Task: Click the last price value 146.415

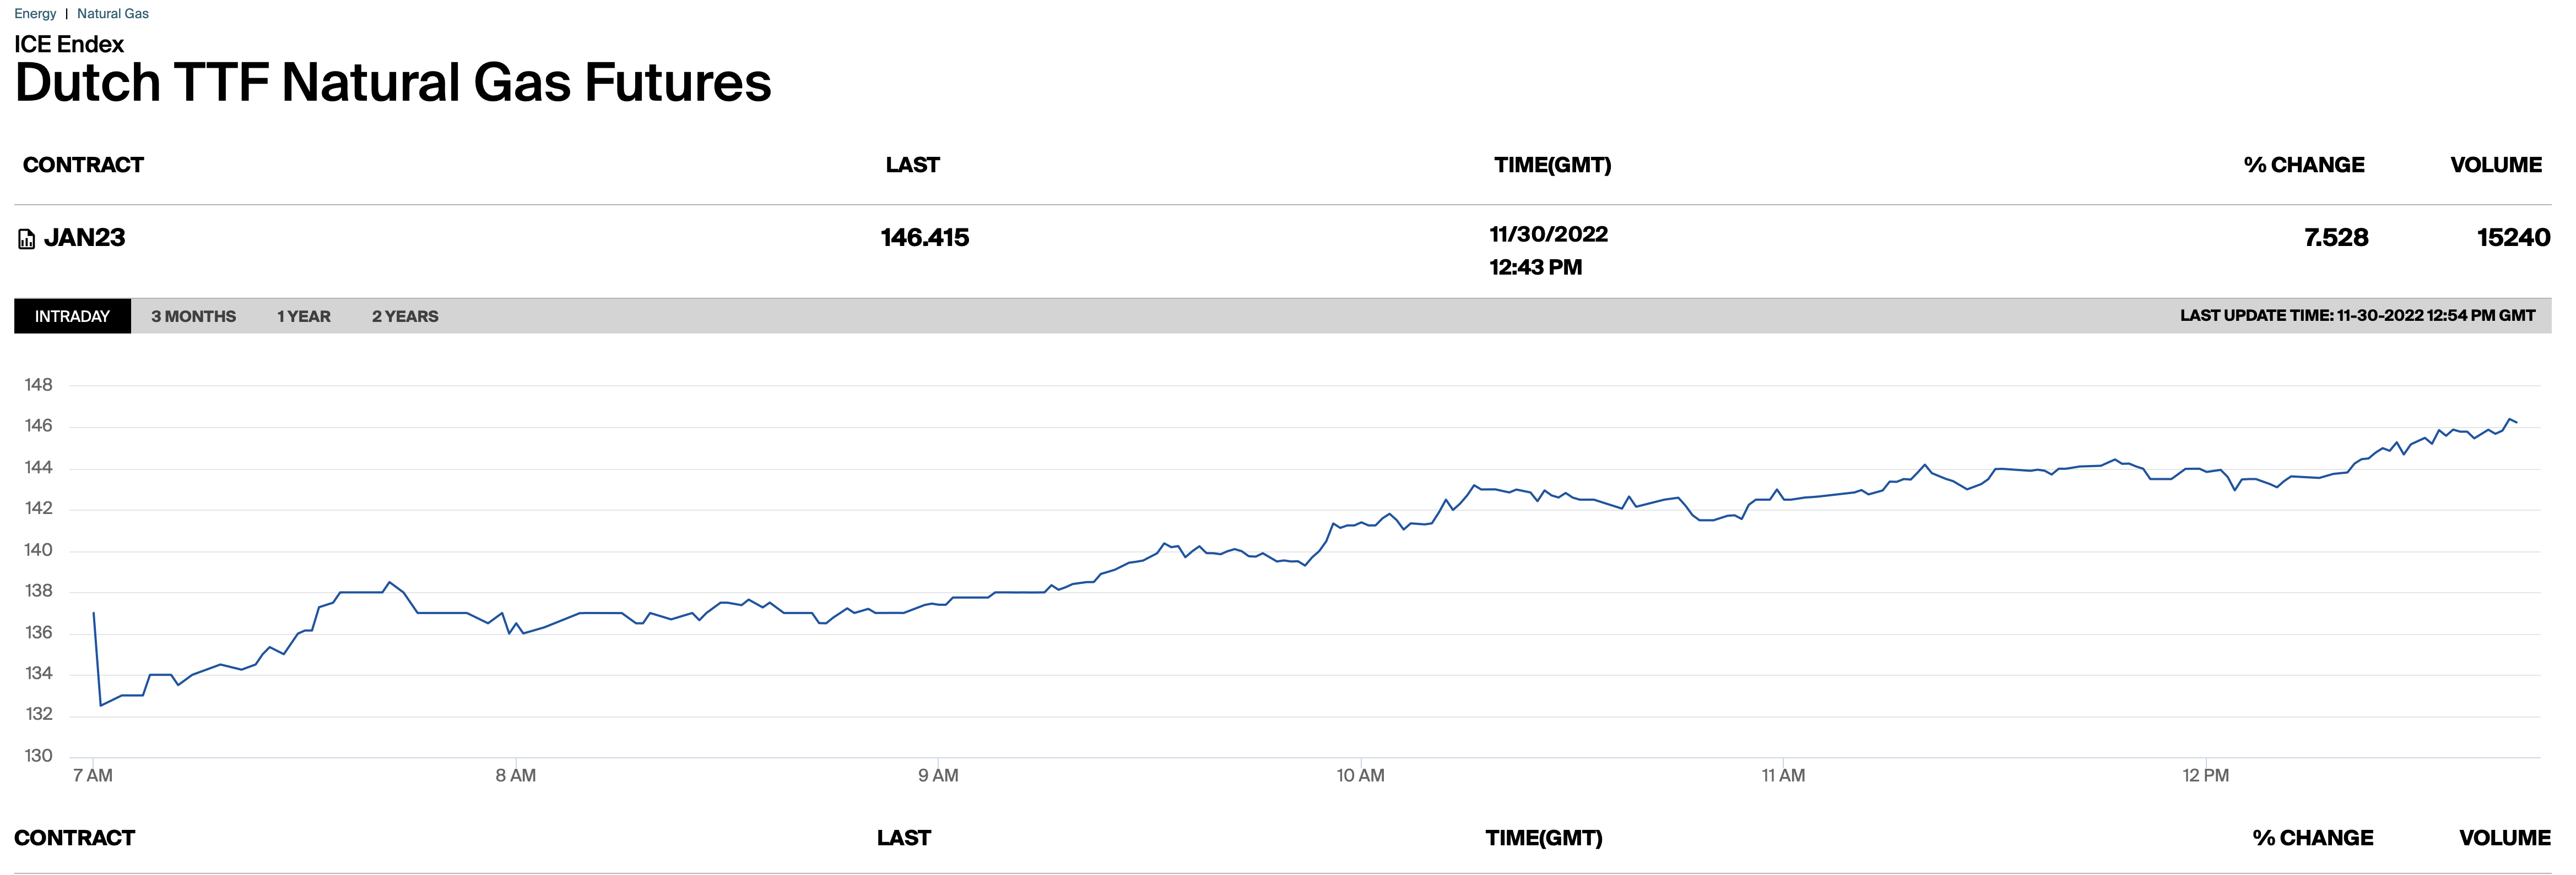Action: pos(924,238)
